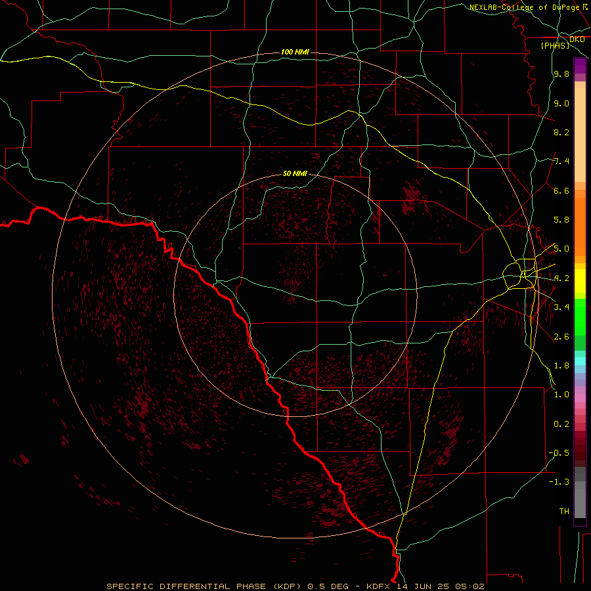
Task: Click the 1.8 color scale value
Action: click(x=561, y=366)
